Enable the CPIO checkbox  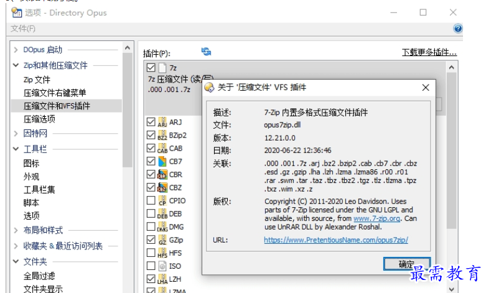pos(151,200)
